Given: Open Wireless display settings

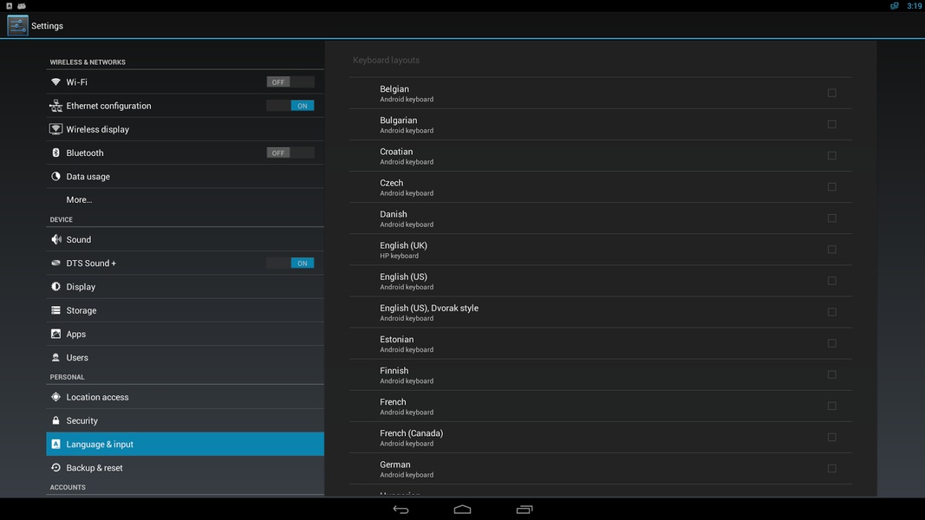Looking at the screenshot, I should point(185,129).
